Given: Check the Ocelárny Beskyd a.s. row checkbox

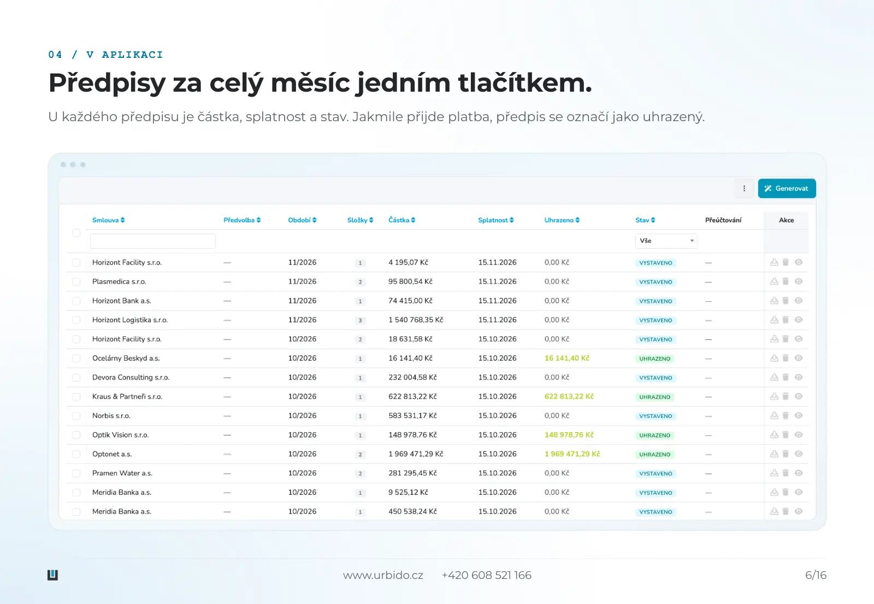Looking at the screenshot, I should pos(76,358).
